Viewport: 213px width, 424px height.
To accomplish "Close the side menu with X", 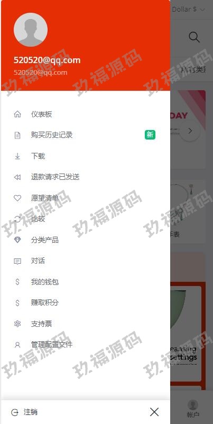I will [154, 412].
